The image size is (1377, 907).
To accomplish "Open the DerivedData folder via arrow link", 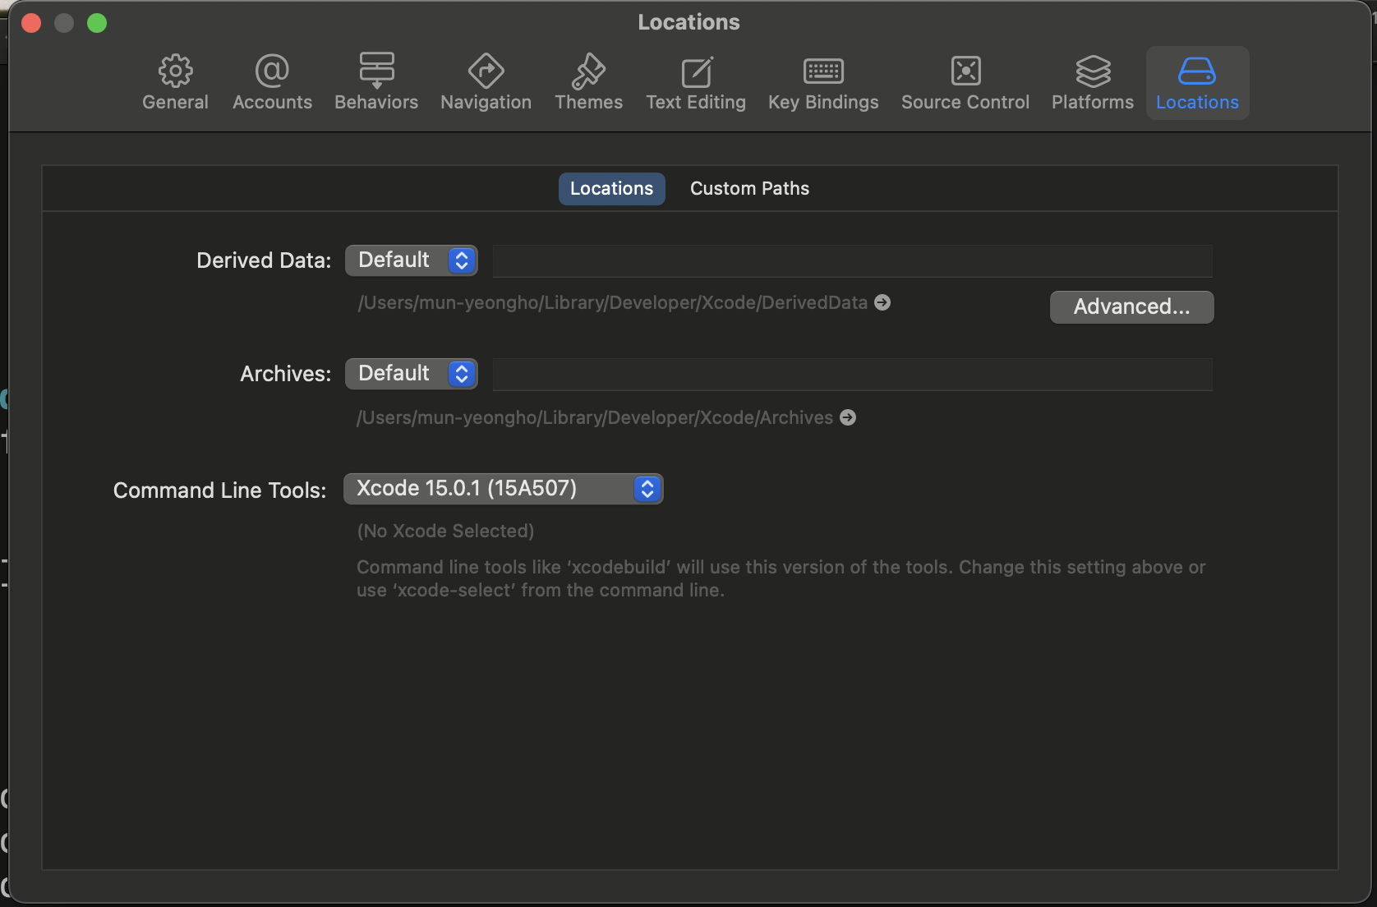I will (x=882, y=302).
